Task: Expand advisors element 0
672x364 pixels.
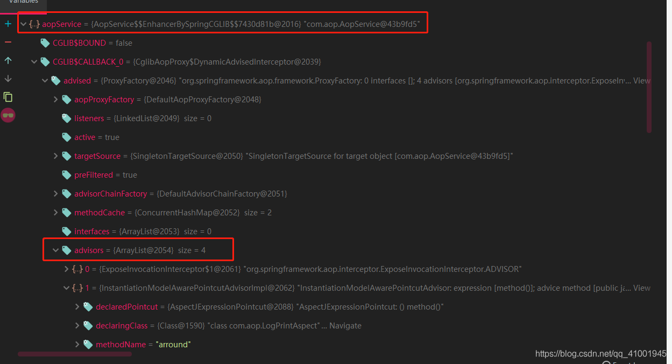Action: click(67, 269)
